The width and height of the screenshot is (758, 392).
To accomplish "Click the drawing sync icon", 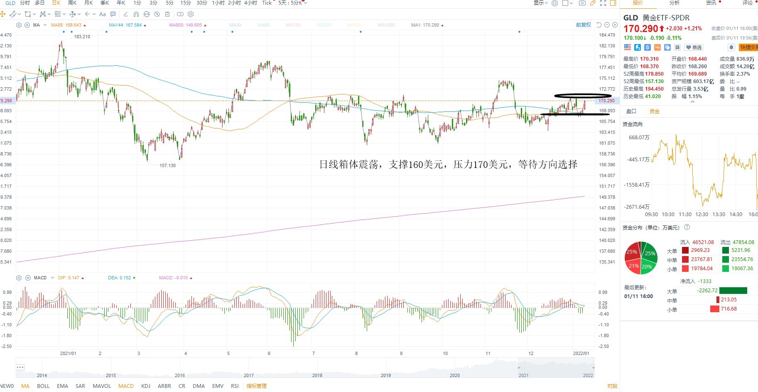I will point(147,14).
